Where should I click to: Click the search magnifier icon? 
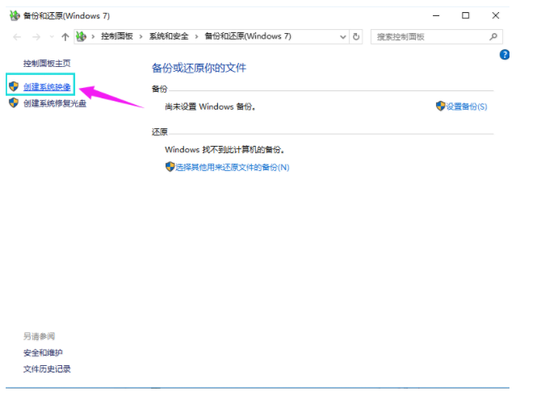click(493, 36)
